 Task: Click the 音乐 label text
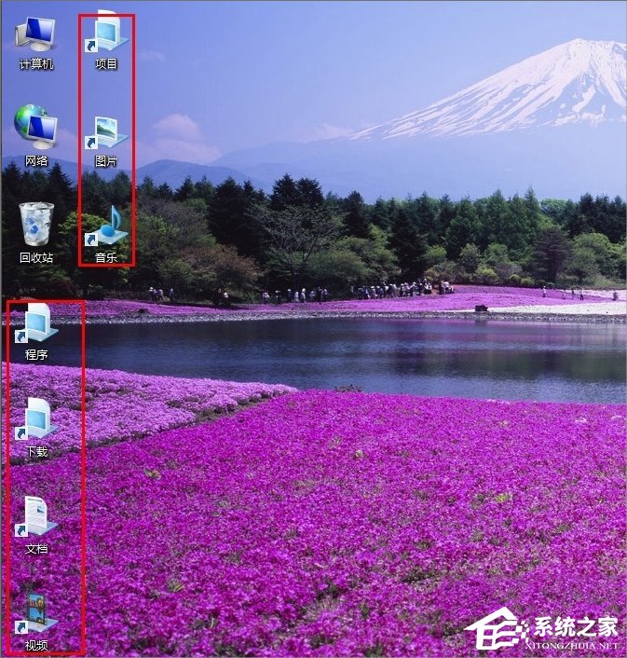coord(106,257)
